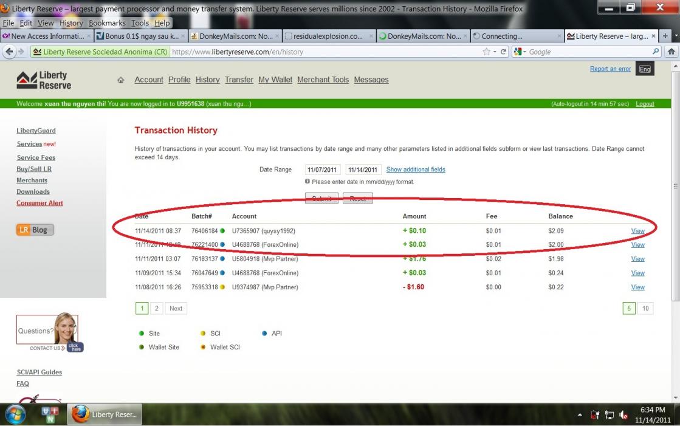
Task: Switch to the Connecting tab
Action: pos(517,36)
